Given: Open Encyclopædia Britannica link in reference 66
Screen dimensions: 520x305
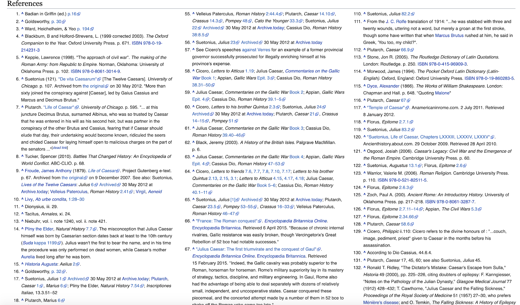Looking at the screenshot, I should (216, 228).
